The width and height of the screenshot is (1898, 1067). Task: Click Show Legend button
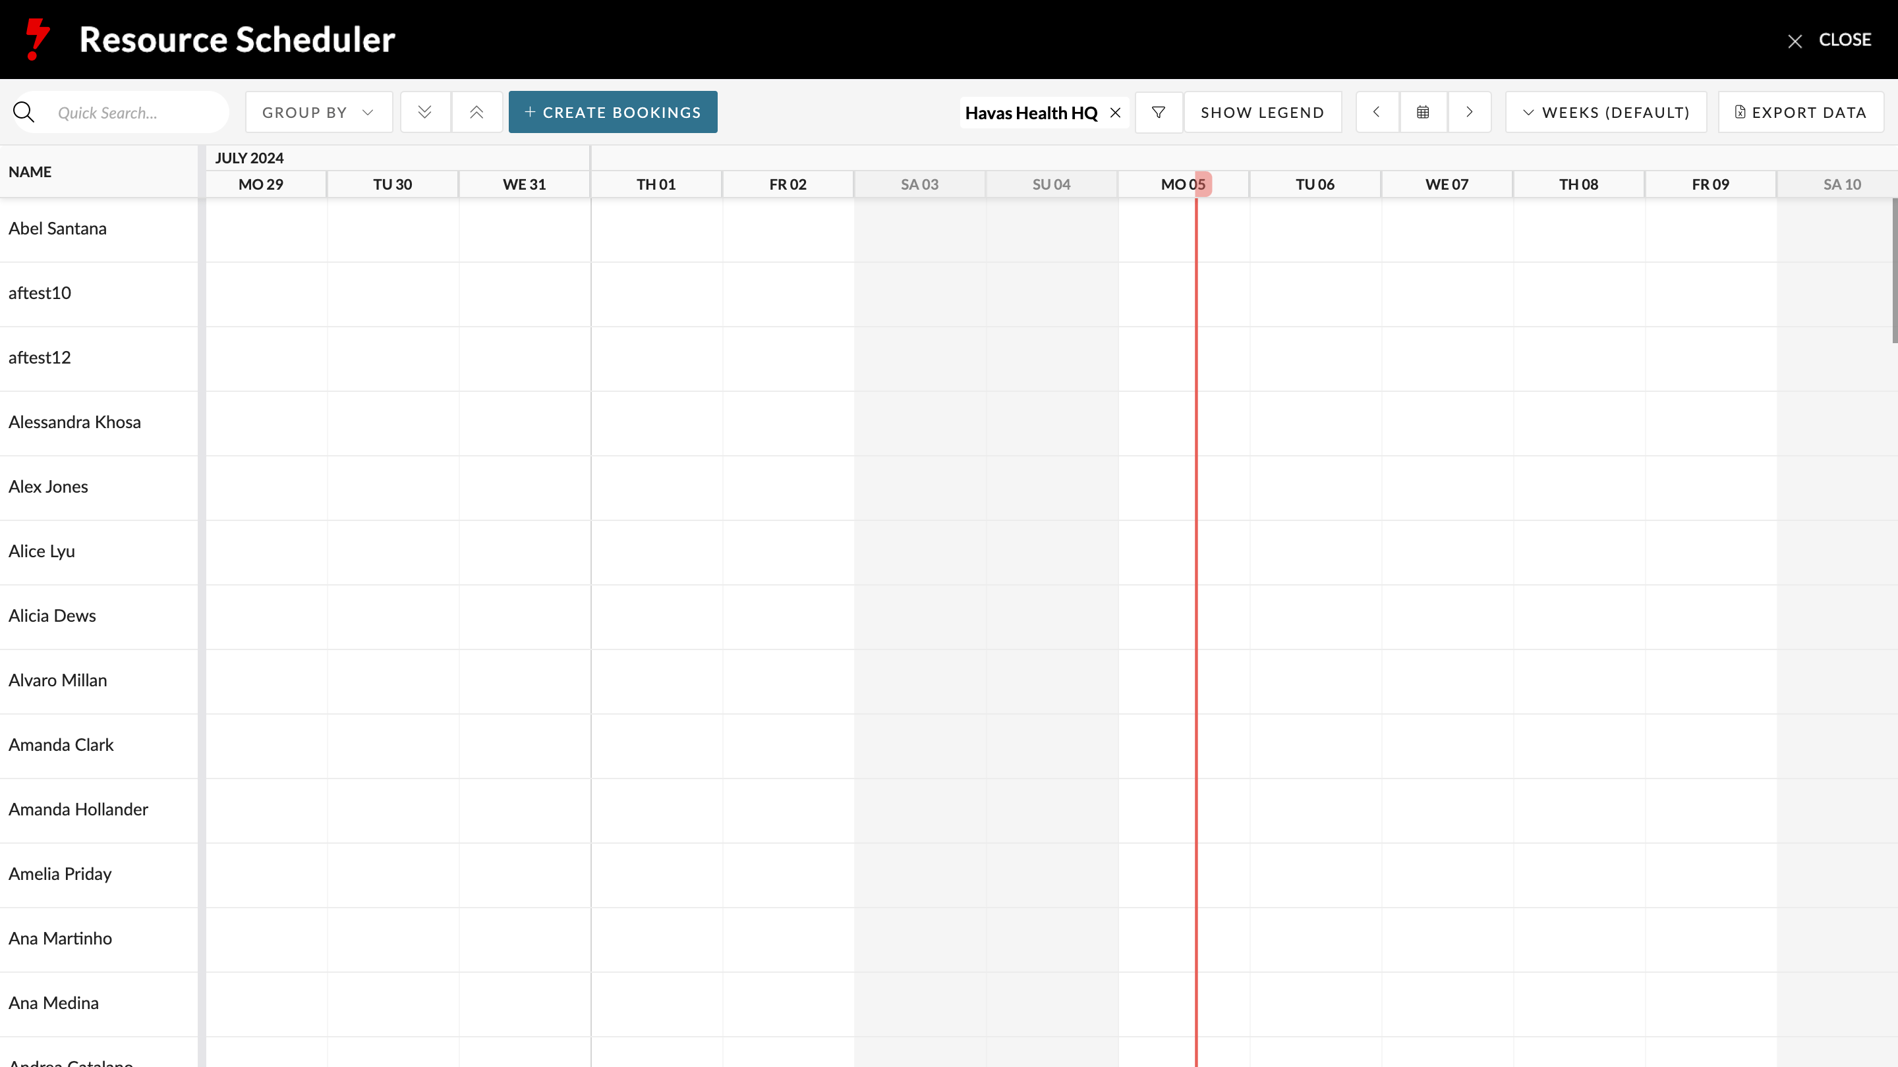click(x=1262, y=112)
